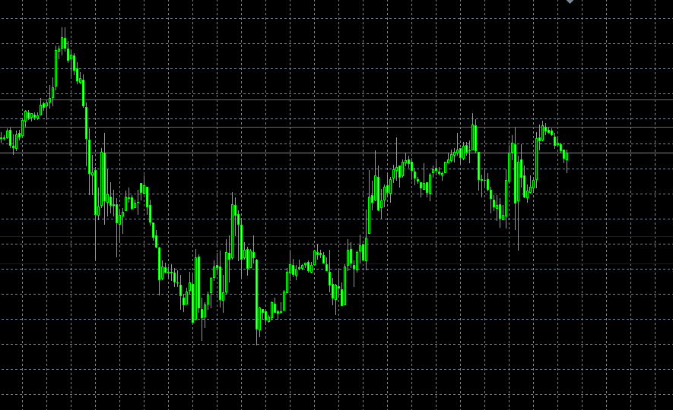The width and height of the screenshot is (673, 410).
Task: Click the local low candle between right-side peaks
Action: coord(502,211)
